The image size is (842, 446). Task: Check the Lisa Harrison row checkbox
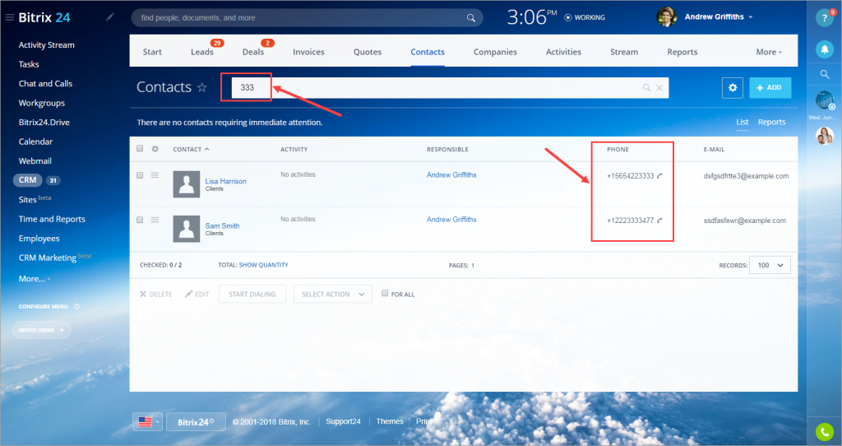pyautogui.click(x=140, y=175)
